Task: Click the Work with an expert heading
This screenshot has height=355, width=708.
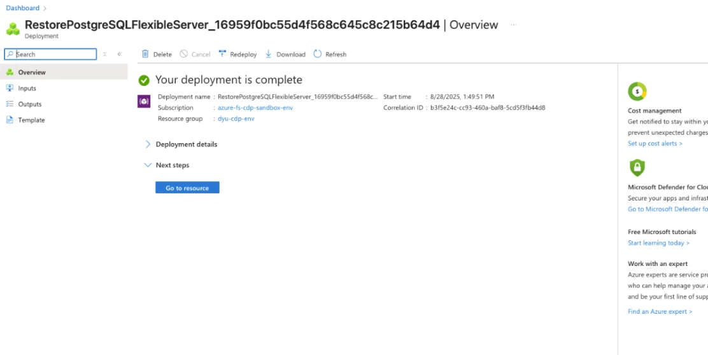Action: (x=658, y=264)
